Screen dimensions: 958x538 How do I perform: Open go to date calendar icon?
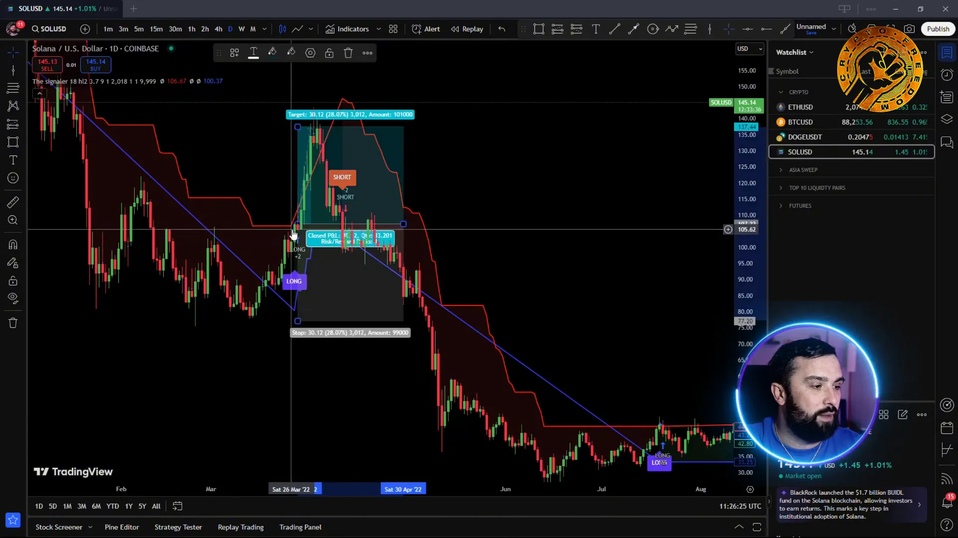(178, 506)
